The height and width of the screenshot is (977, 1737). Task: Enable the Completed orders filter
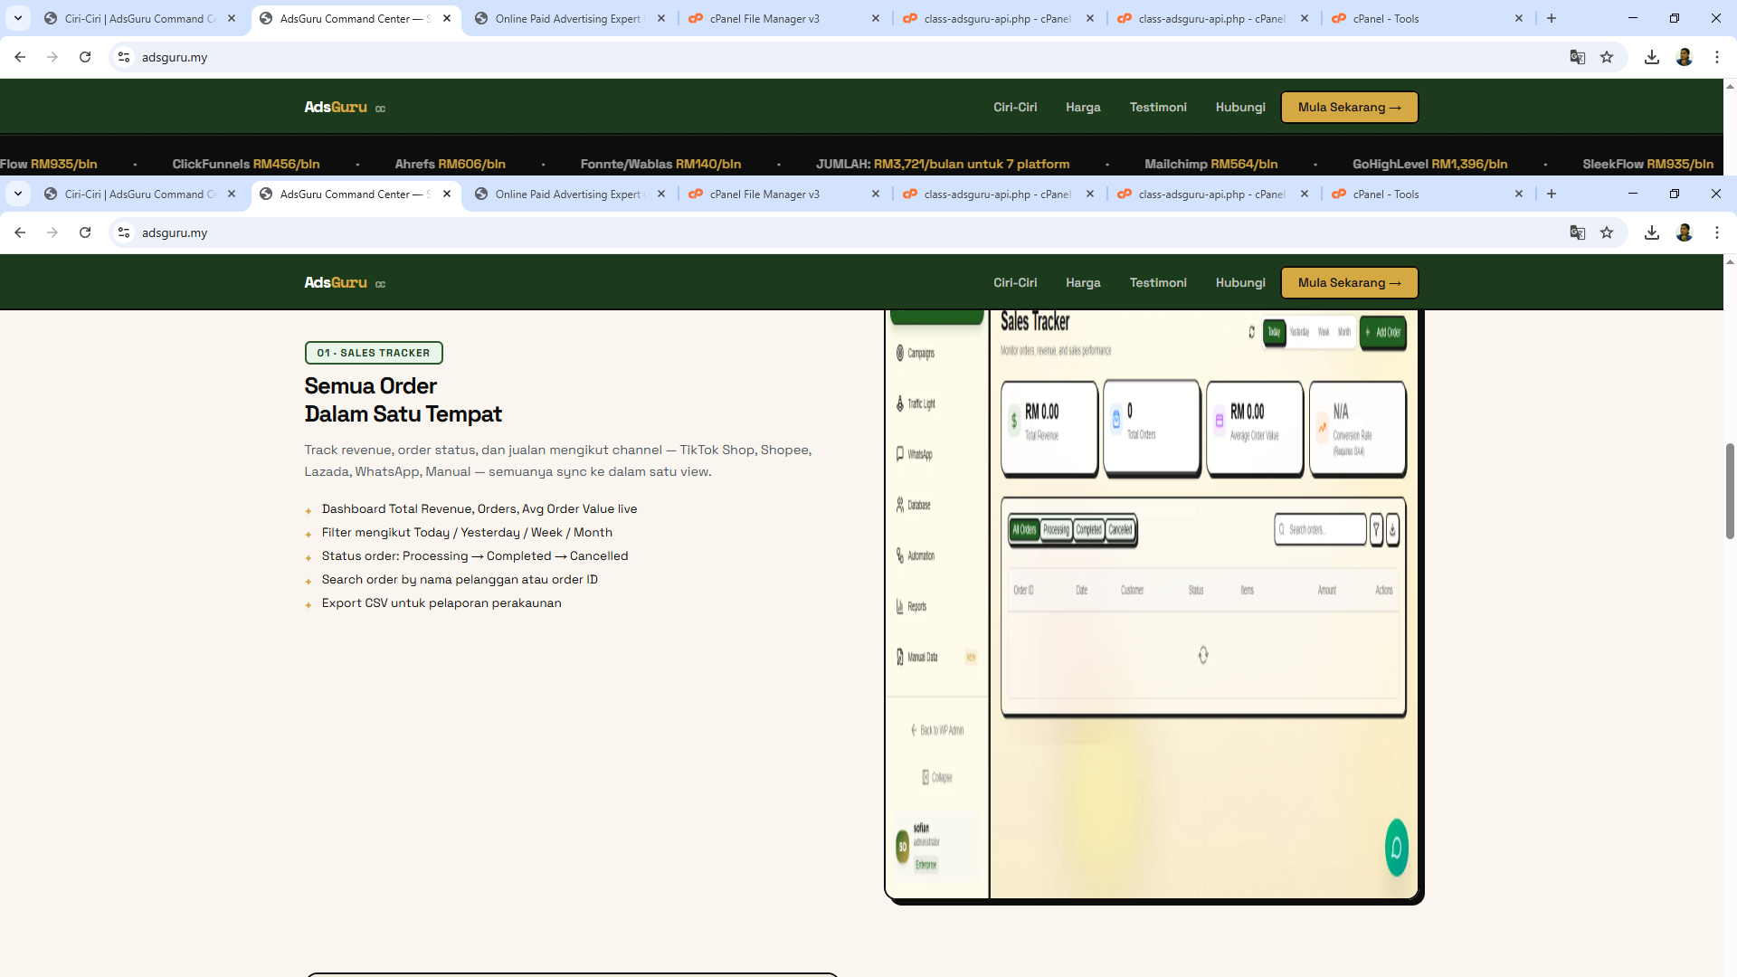pos(1088,530)
